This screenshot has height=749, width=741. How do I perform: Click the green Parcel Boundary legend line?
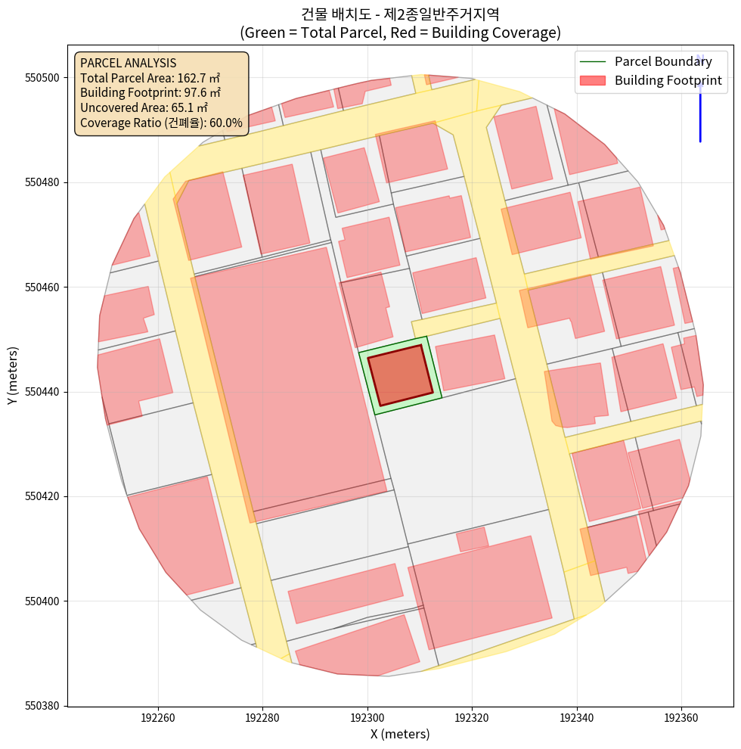coord(593,61)
